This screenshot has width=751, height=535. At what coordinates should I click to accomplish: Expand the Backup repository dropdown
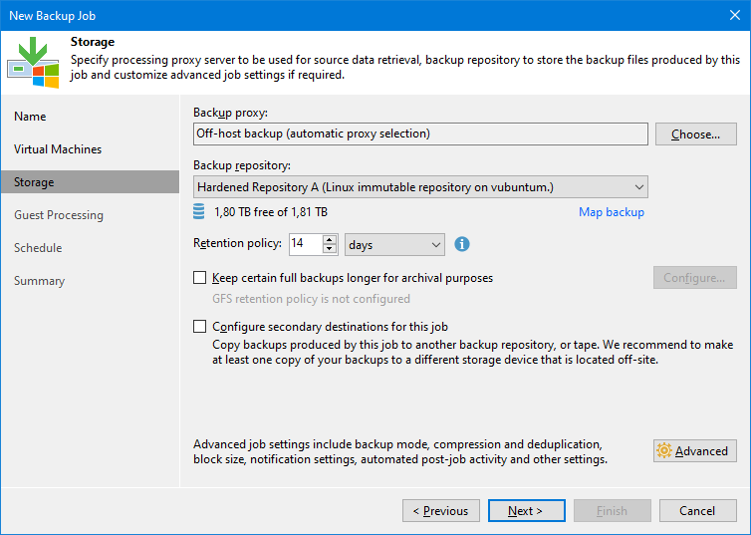[420, 186]
